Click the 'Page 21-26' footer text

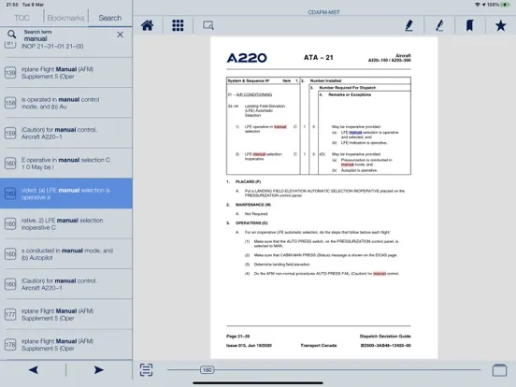point(238,337)
